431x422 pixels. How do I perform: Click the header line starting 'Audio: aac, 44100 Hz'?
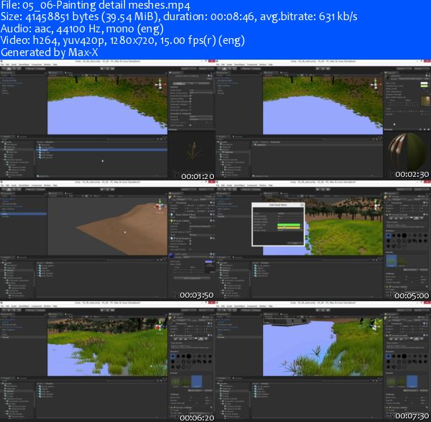[82, 29]
